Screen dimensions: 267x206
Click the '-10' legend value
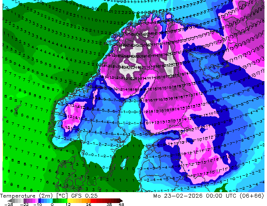point(37,204)
